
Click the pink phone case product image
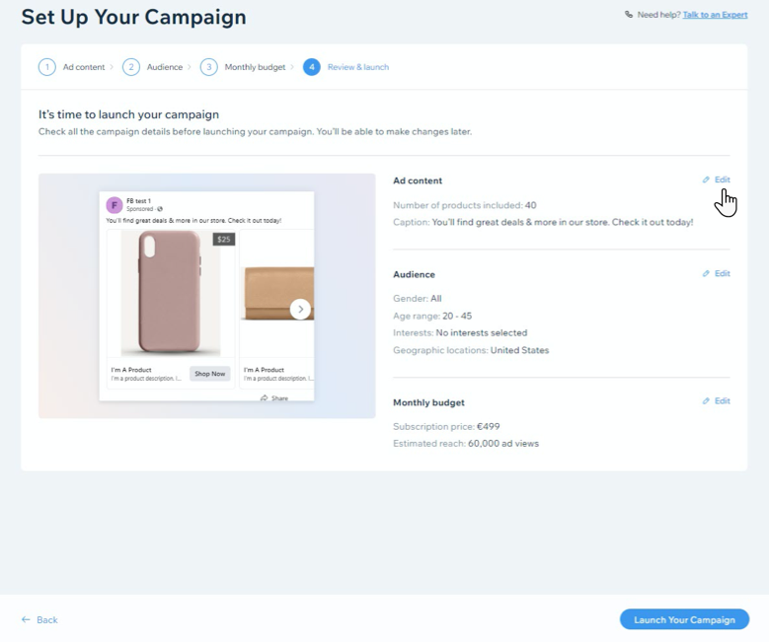170,293
